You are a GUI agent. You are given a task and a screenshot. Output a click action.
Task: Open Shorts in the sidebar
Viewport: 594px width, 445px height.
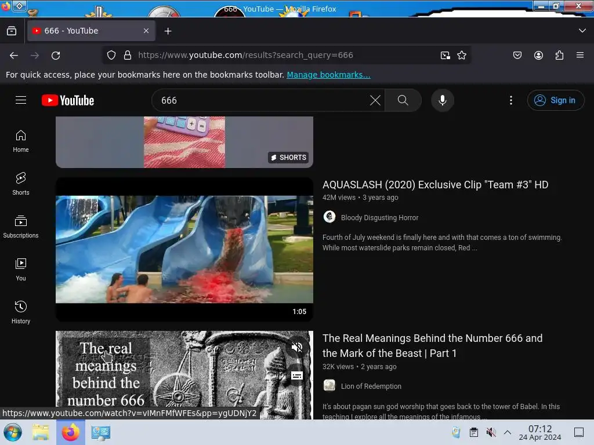(21, 184)
